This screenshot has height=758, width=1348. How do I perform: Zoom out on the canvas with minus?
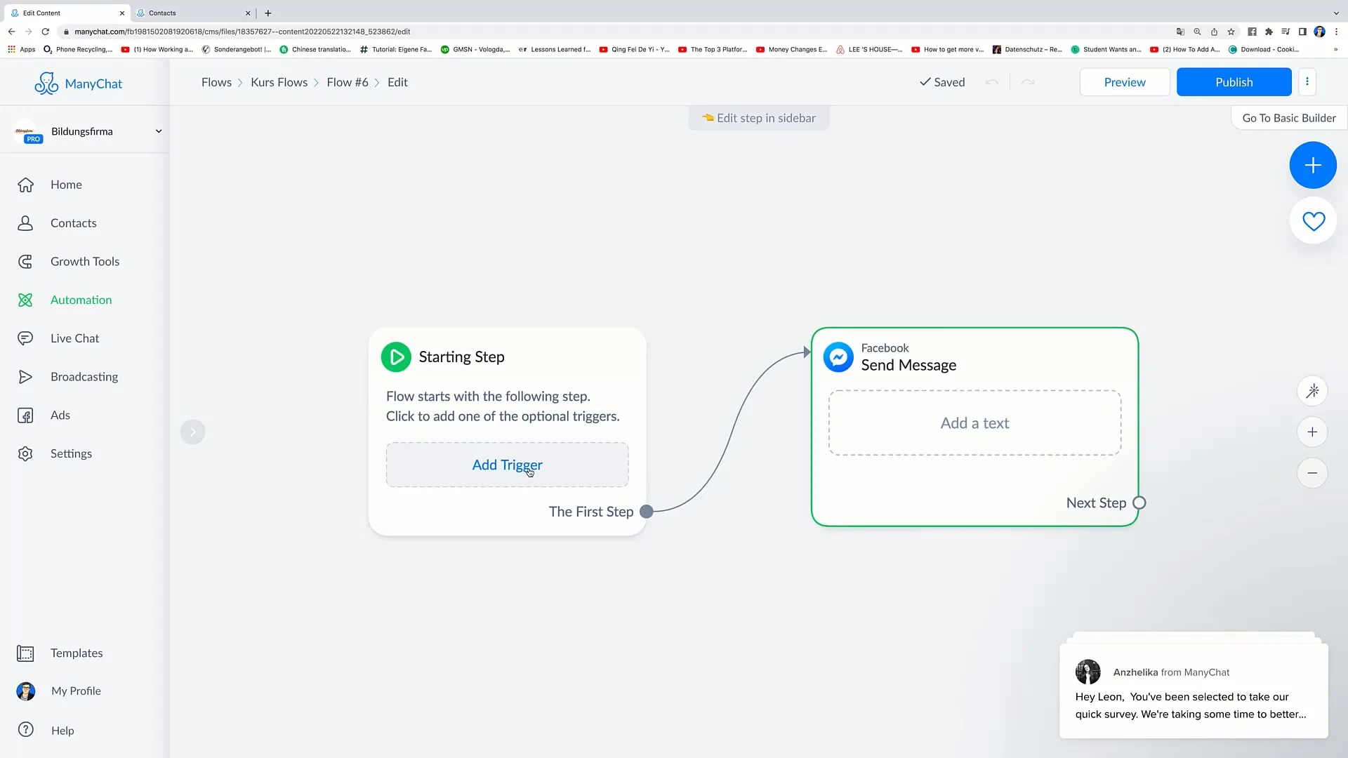[1312, 473]
